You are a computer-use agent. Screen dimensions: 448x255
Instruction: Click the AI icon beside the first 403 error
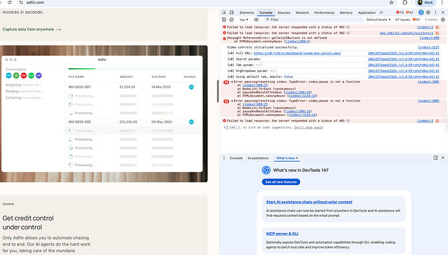pyautogui.click(x=437, y=27)
